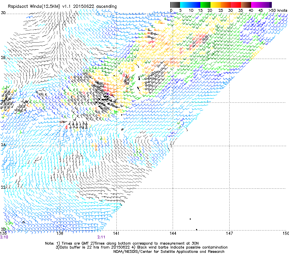This screenshot has height=254, width=289.
Task: Click 'NOAA/NESDIS/Center for Satellite Applications and Research' credit
Action: click(169, 252)
